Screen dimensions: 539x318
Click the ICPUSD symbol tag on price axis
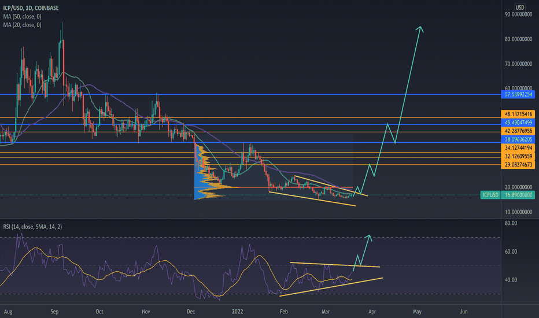point(490,195)
